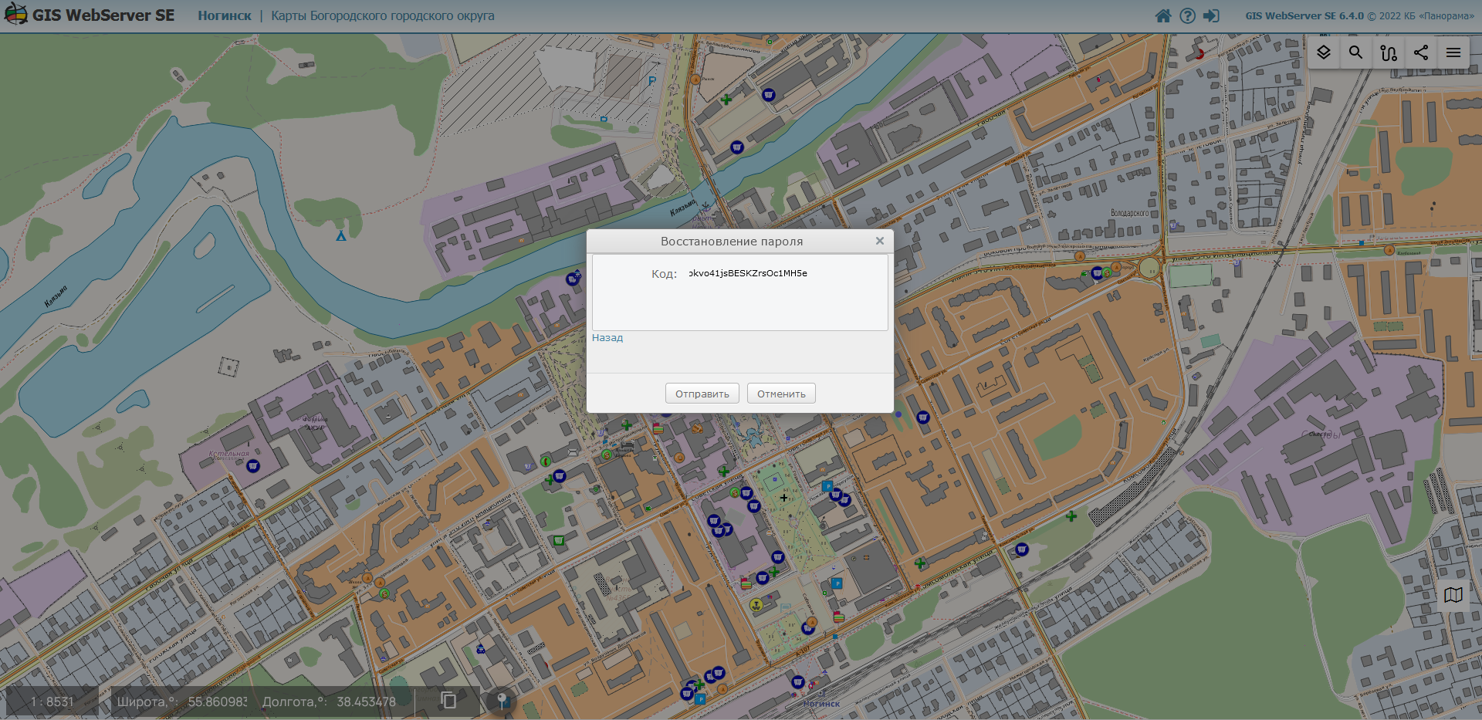
Task: Open the hamburger menu
Action: tap(1453, 52)
